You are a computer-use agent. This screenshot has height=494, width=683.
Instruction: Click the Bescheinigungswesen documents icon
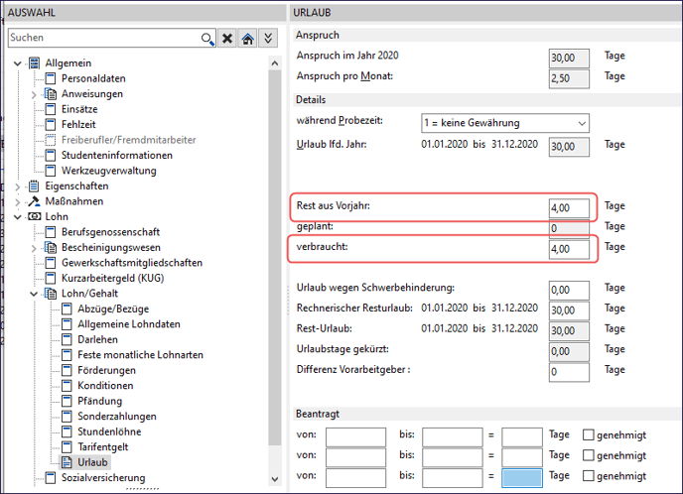tap(51, 247)
